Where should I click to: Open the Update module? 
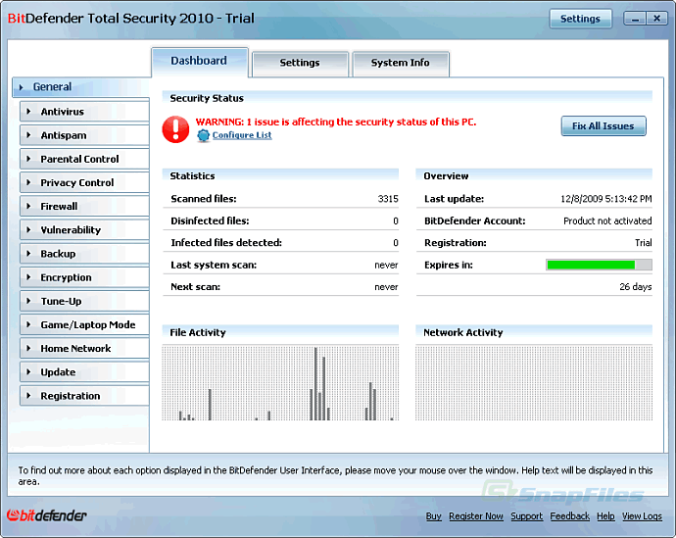click(84, 372)
